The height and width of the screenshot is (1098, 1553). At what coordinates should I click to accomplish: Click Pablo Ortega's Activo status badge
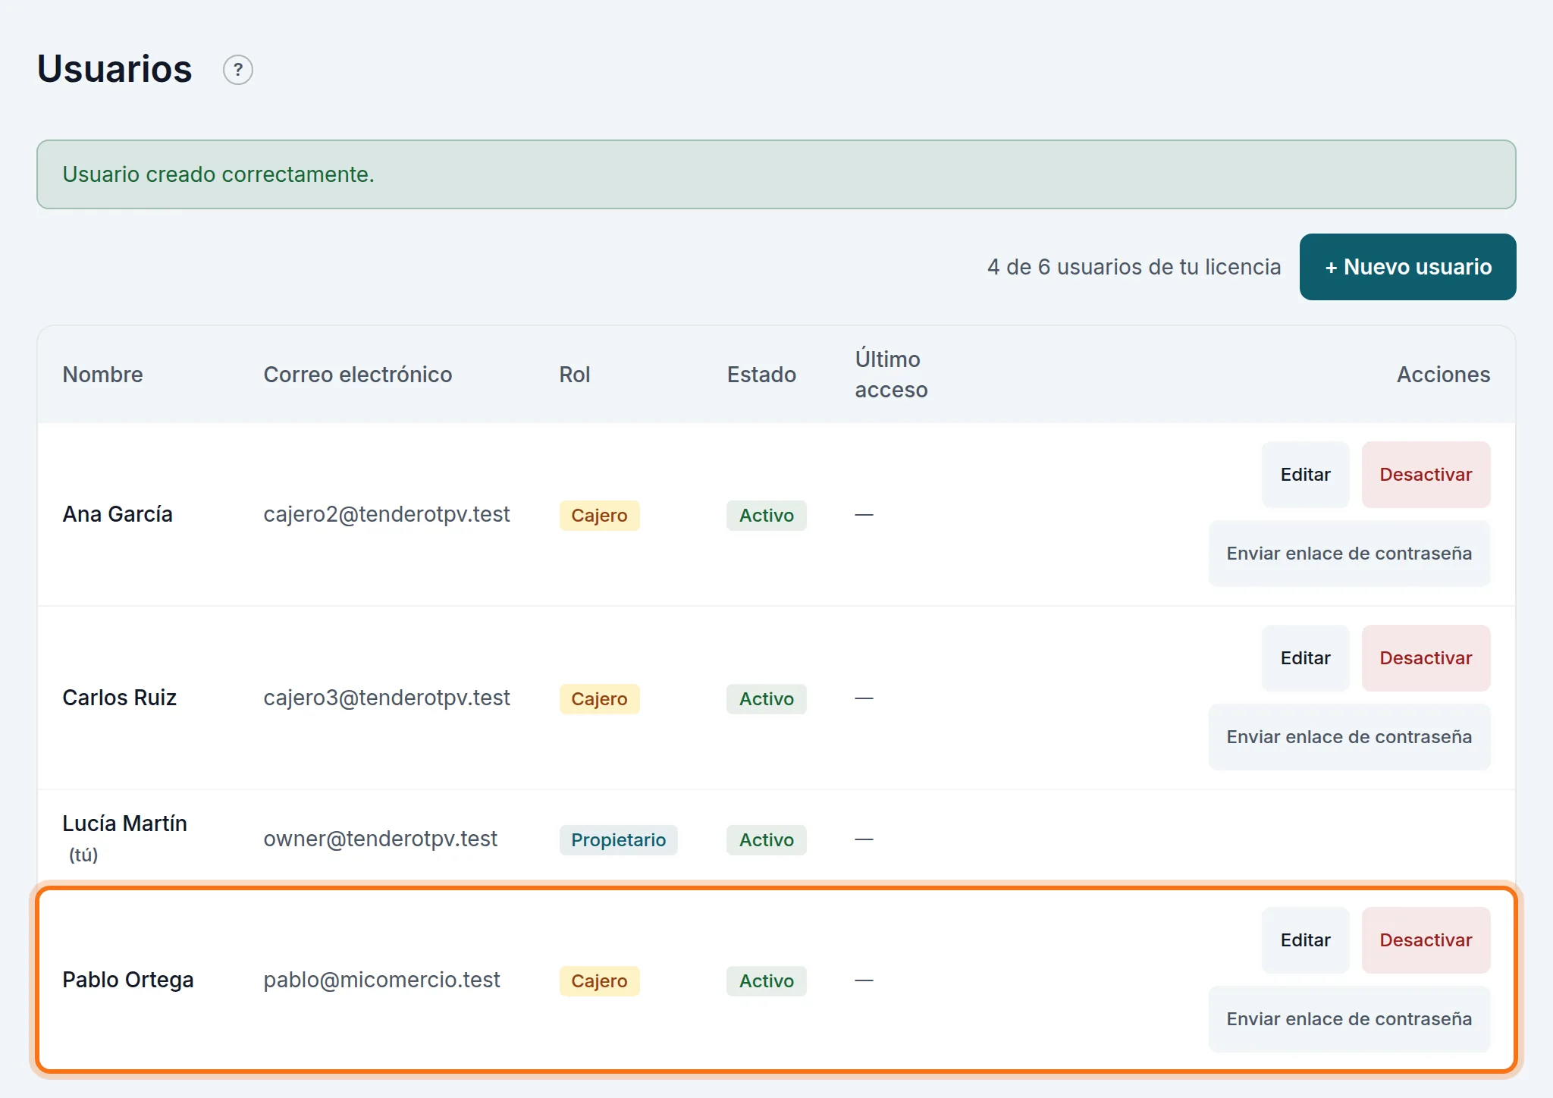[x=766, y=981]
